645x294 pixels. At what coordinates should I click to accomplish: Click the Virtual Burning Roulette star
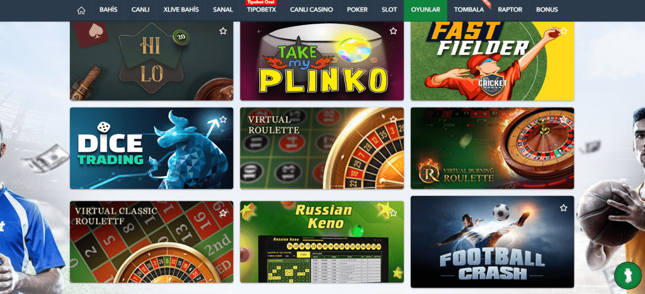point(564,119)
